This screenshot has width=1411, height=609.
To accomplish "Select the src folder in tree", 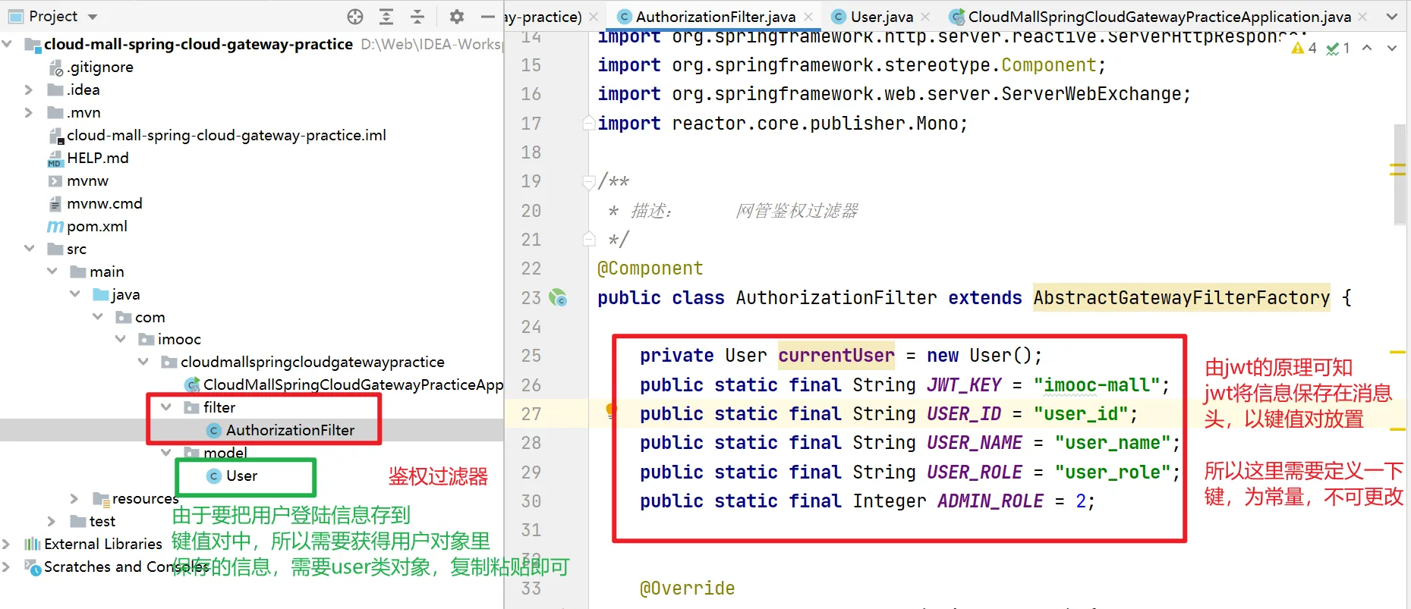I will [x=77, y=249].
